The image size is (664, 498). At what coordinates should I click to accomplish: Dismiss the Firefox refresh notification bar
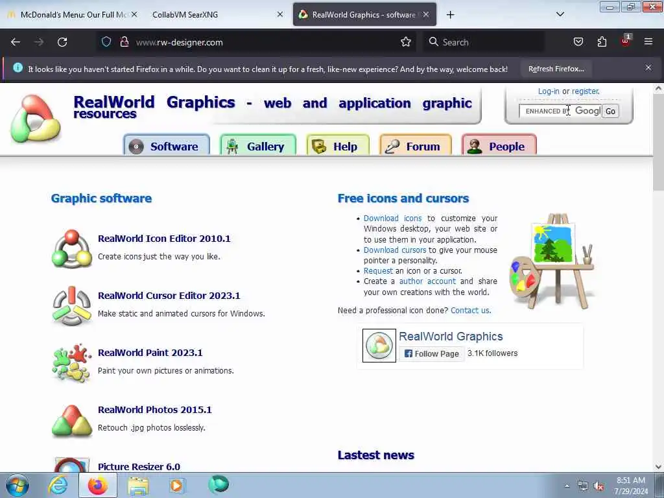pos(648,67)
